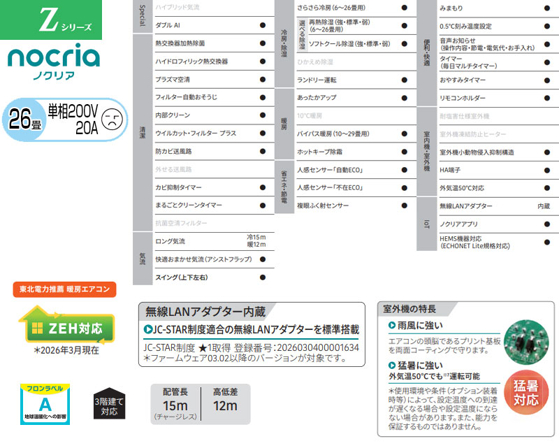The height and width of the screenshot is (448, 559).
Task: Click the プラズマ空清 feature row
Action: click(x=215, y=80)
